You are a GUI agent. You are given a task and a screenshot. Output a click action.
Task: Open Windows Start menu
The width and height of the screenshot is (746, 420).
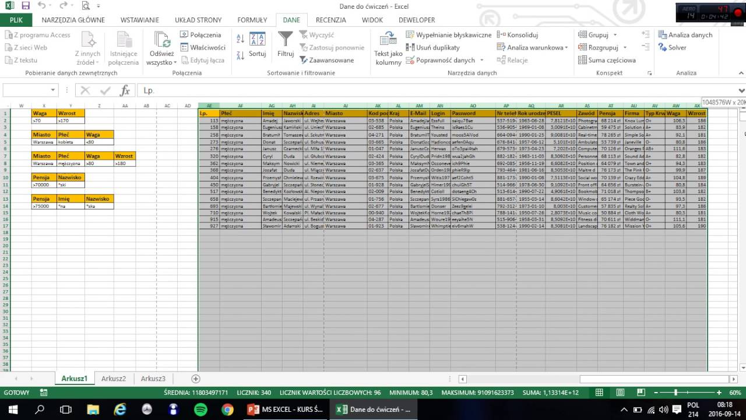[12, 409]
